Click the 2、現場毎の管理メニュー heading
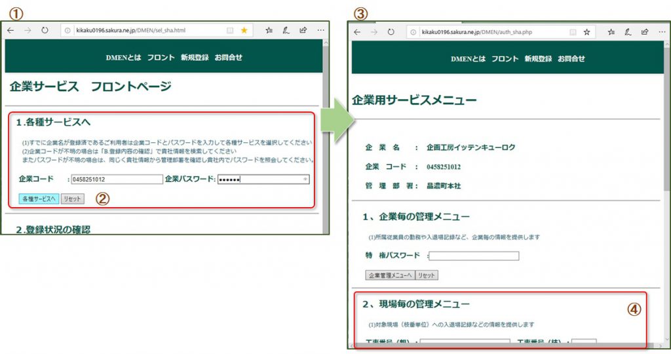The height and width of the screenshot is (354, 671). tap(416, 304)
